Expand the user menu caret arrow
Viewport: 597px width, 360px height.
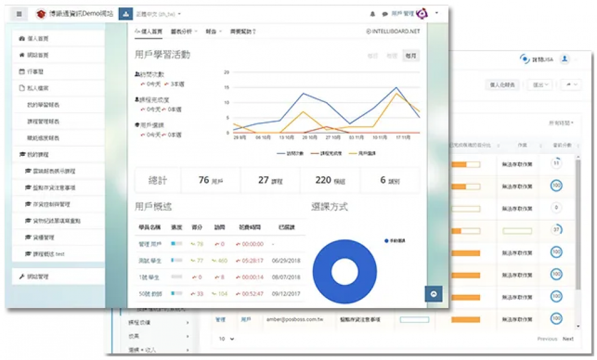tap(437, 13)
